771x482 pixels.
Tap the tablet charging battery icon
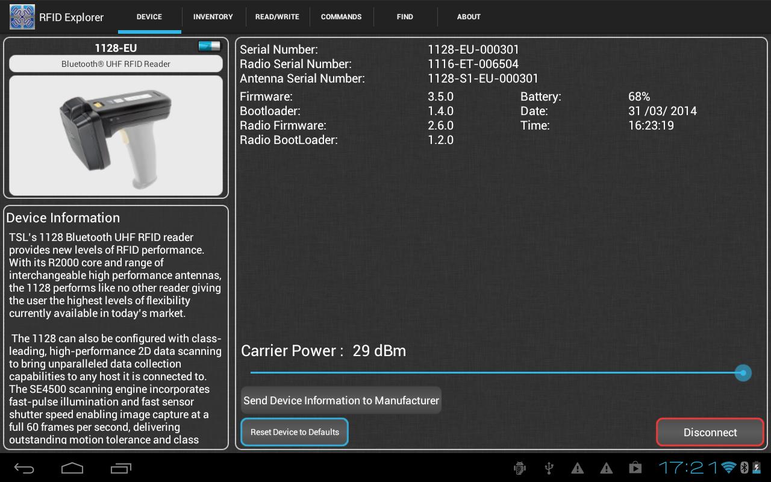click(x=757, y=468)
